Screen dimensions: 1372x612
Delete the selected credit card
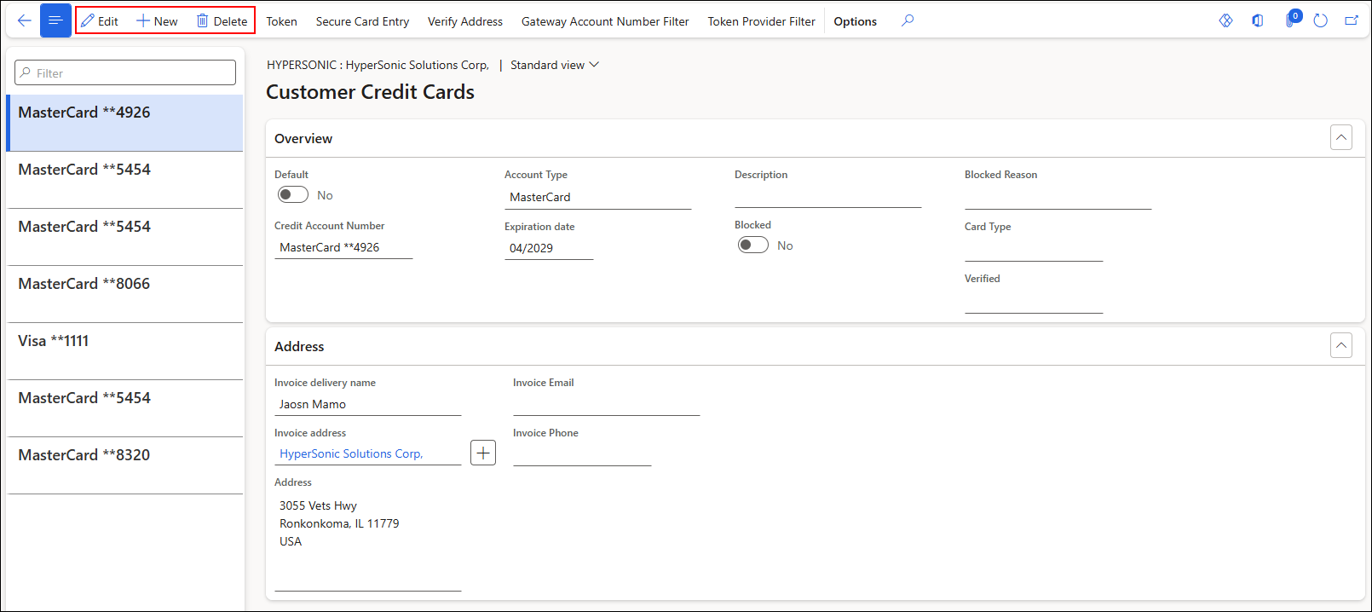coord(222,21)
